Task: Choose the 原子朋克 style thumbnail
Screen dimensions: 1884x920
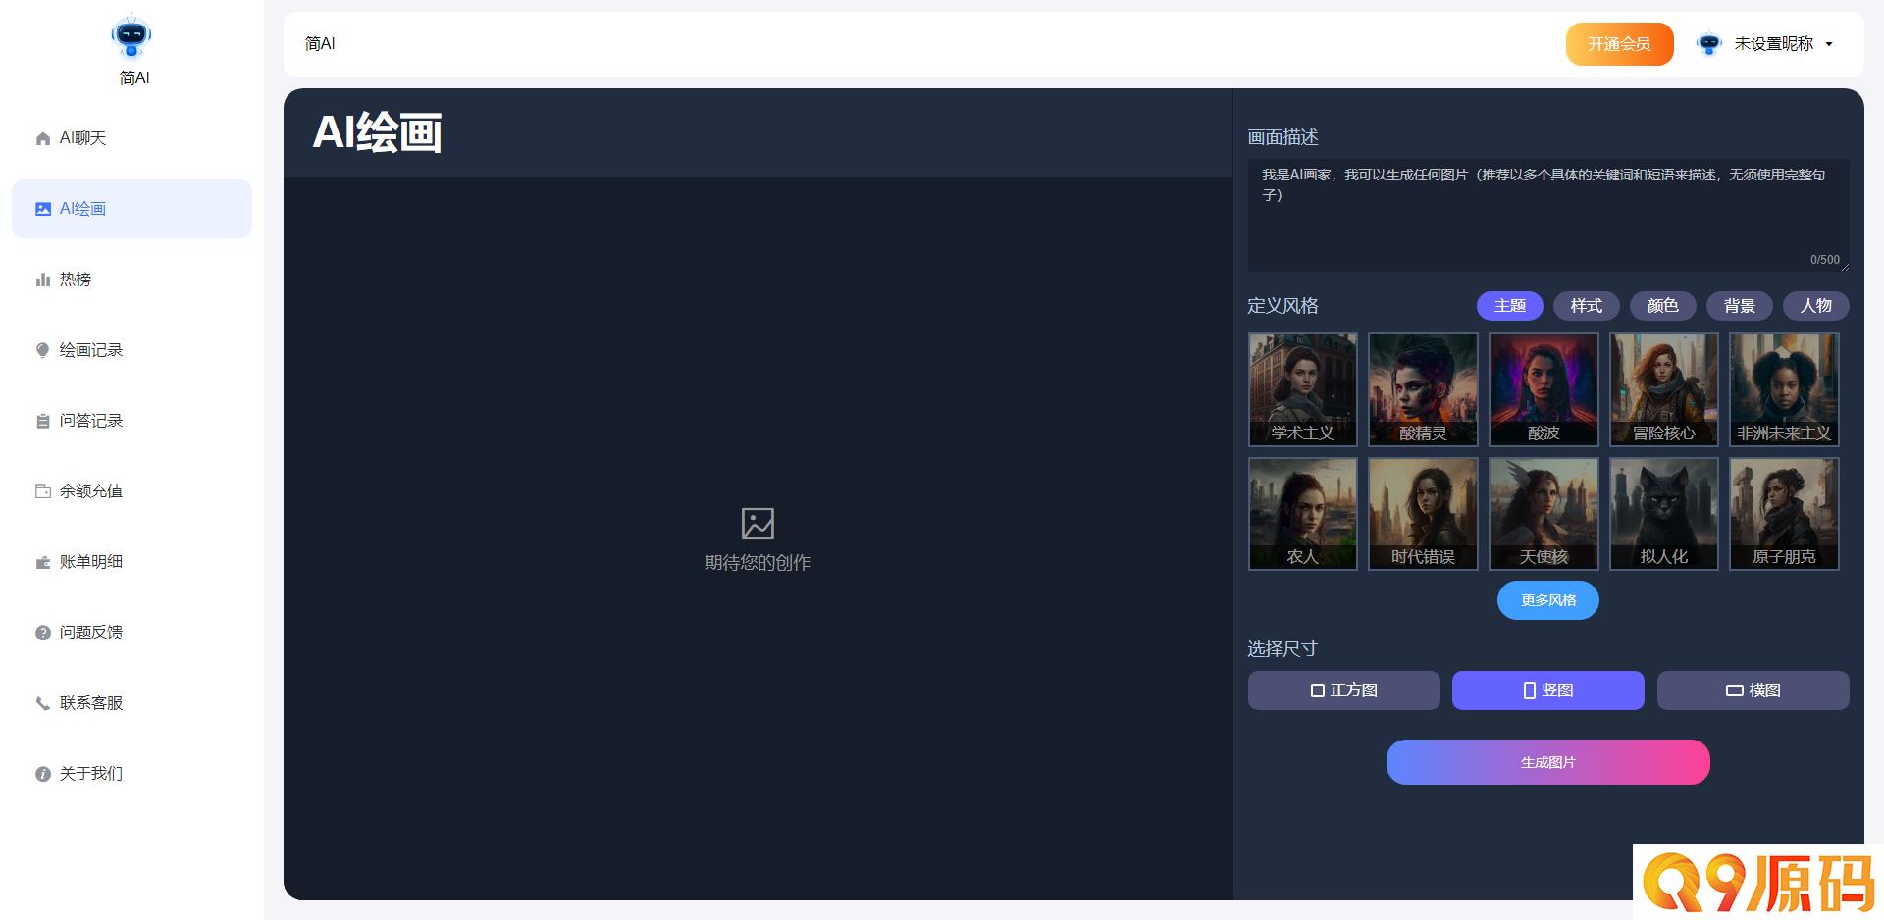Action: [1784, 514]
